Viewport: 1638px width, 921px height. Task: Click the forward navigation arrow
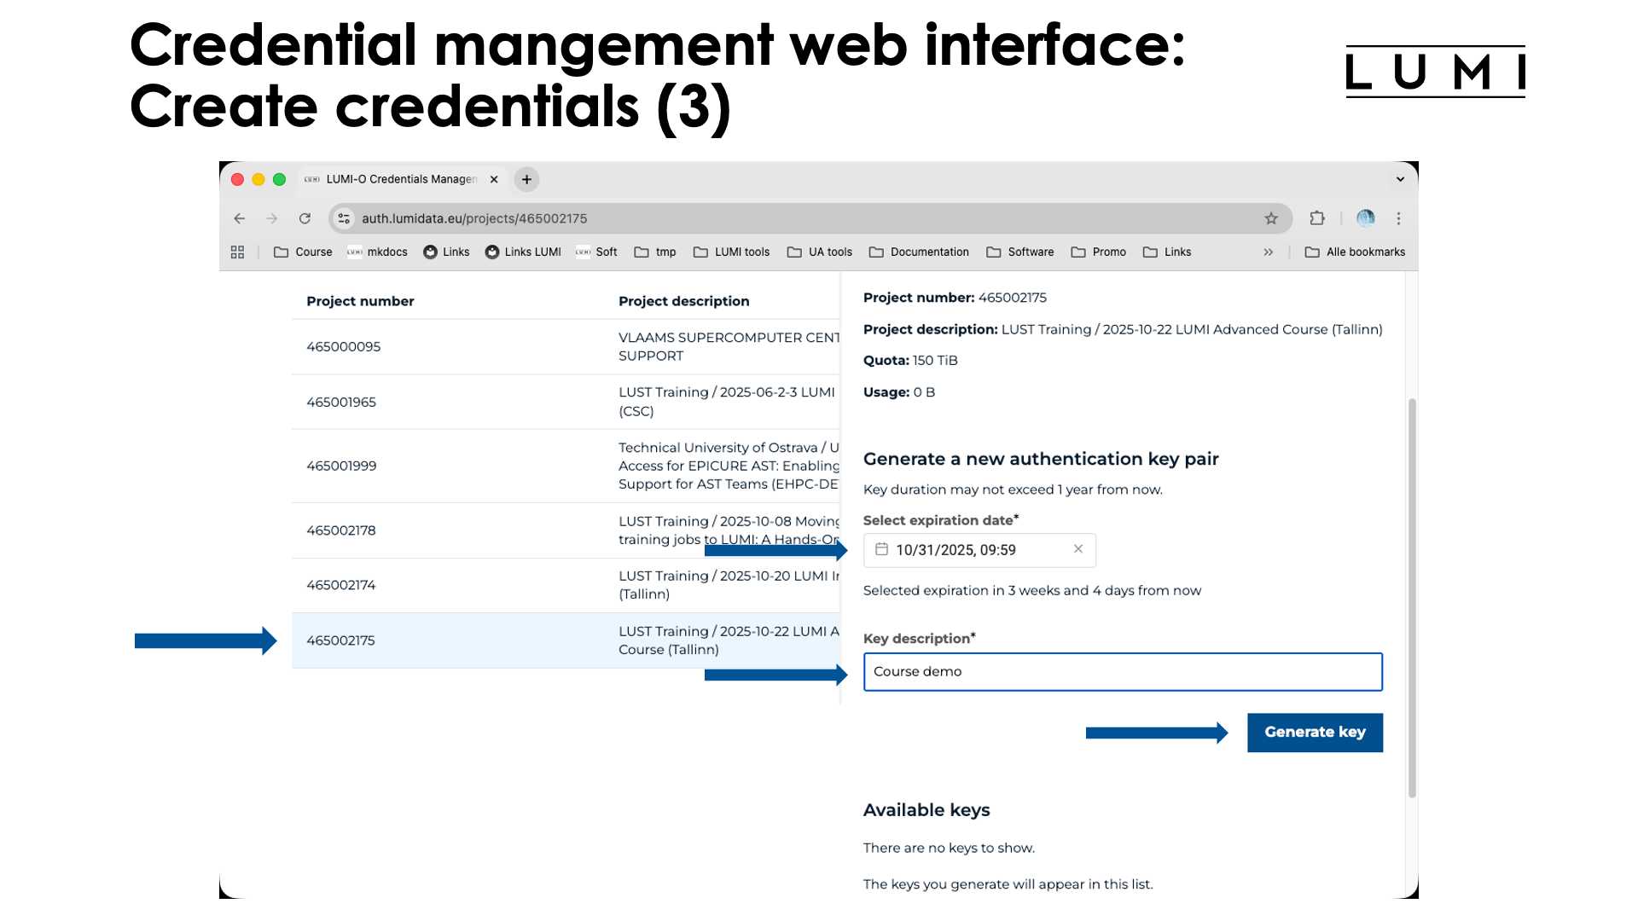pos(271,218)
